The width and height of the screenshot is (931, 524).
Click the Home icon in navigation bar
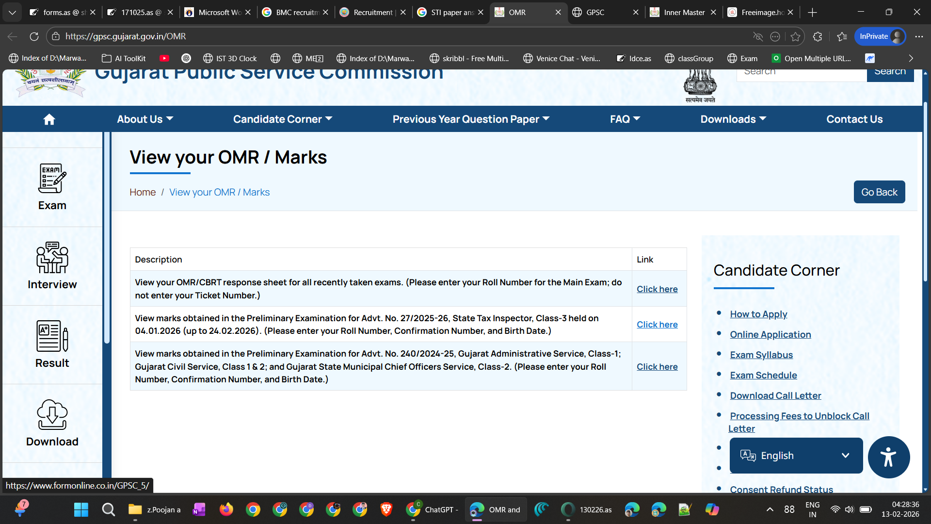tap(49, 119)
